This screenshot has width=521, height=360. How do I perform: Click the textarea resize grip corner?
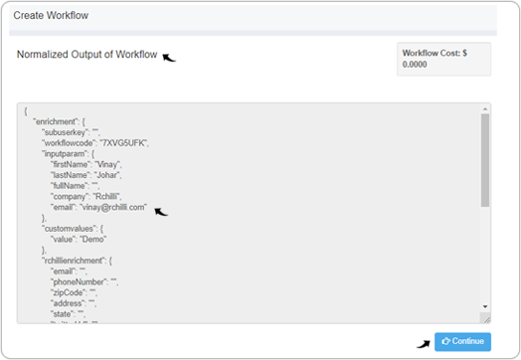tap(486, 319)
